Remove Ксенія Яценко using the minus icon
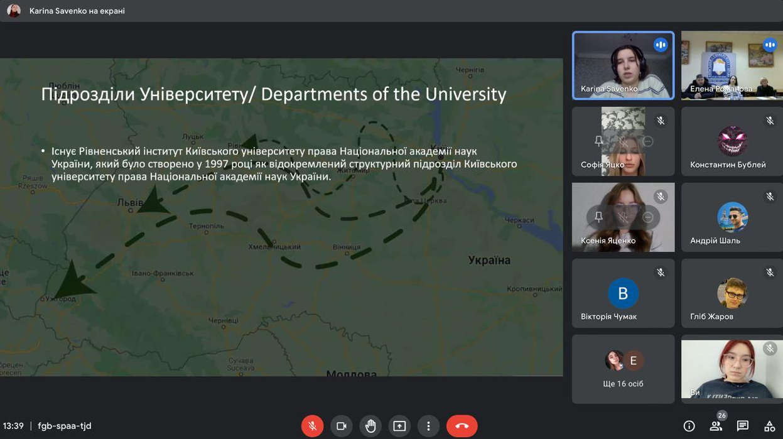Screen dimensions: 783x439 [648, 217]
